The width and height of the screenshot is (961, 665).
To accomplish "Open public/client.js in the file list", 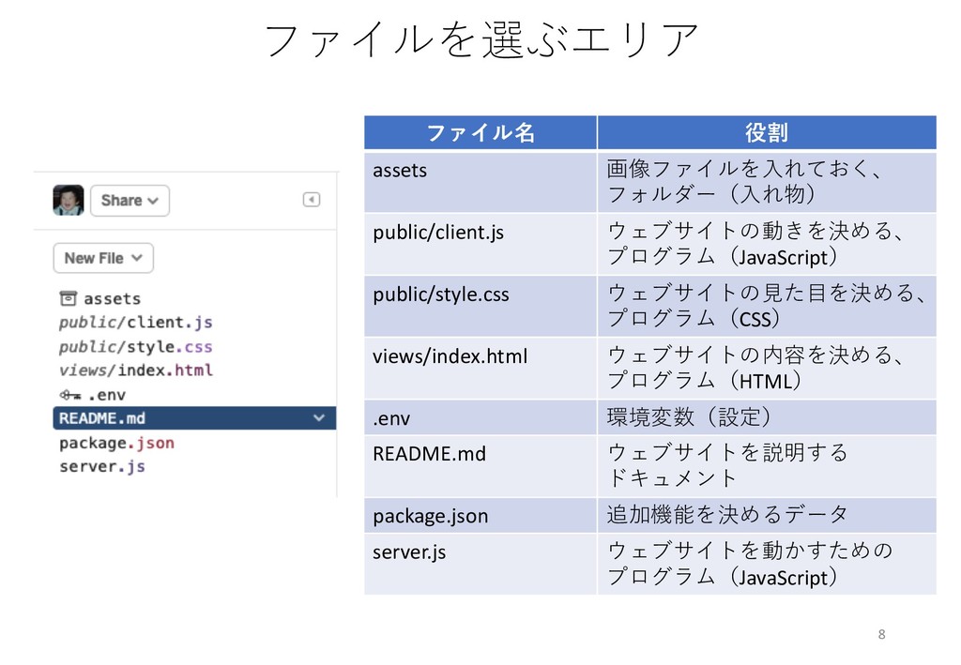I will click(x=135, y=323).
